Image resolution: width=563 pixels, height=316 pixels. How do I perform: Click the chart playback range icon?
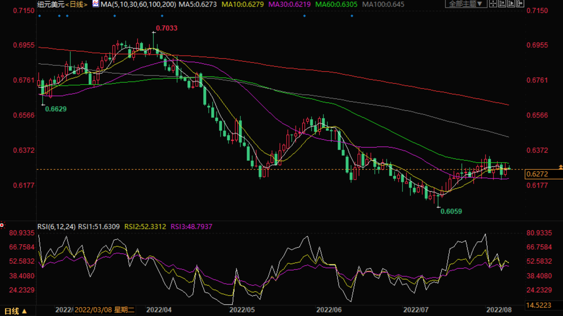click(511, 4)
